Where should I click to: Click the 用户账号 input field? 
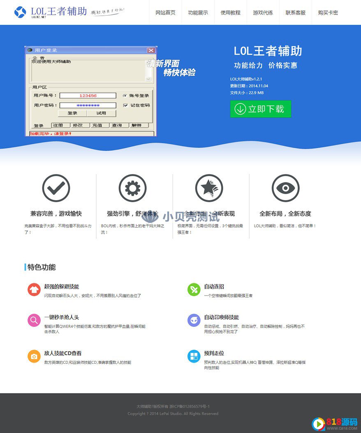coord(88,96)
